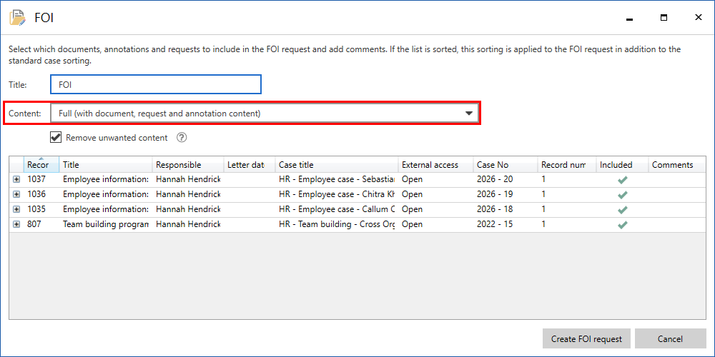This screenshot has width=715, height=357.
Task: Sort by Record number column header
Action: tap(567, 165)
